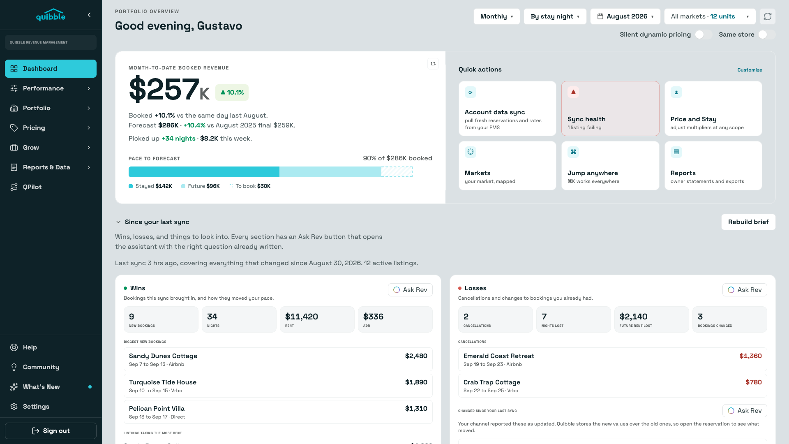Click the Community lightbulb icon
The width and height of the screenshot is (789, 444).
point(14,367)
